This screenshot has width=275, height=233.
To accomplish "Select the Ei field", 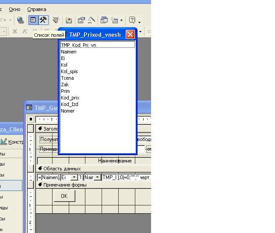I will pyautogui.click(x=98, y=58).
